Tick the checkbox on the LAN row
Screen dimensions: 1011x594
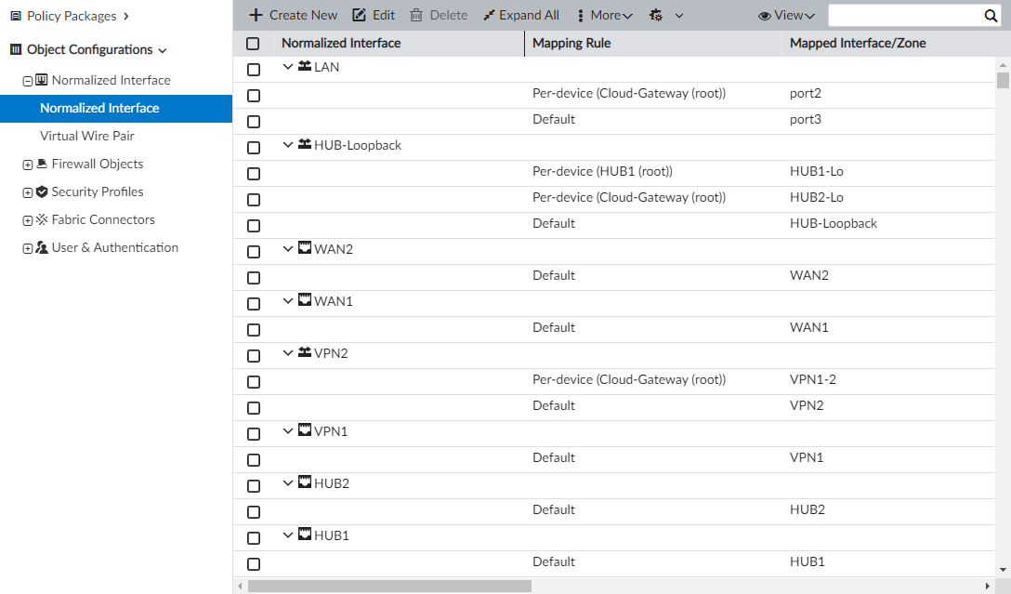(x=253, y=67)
